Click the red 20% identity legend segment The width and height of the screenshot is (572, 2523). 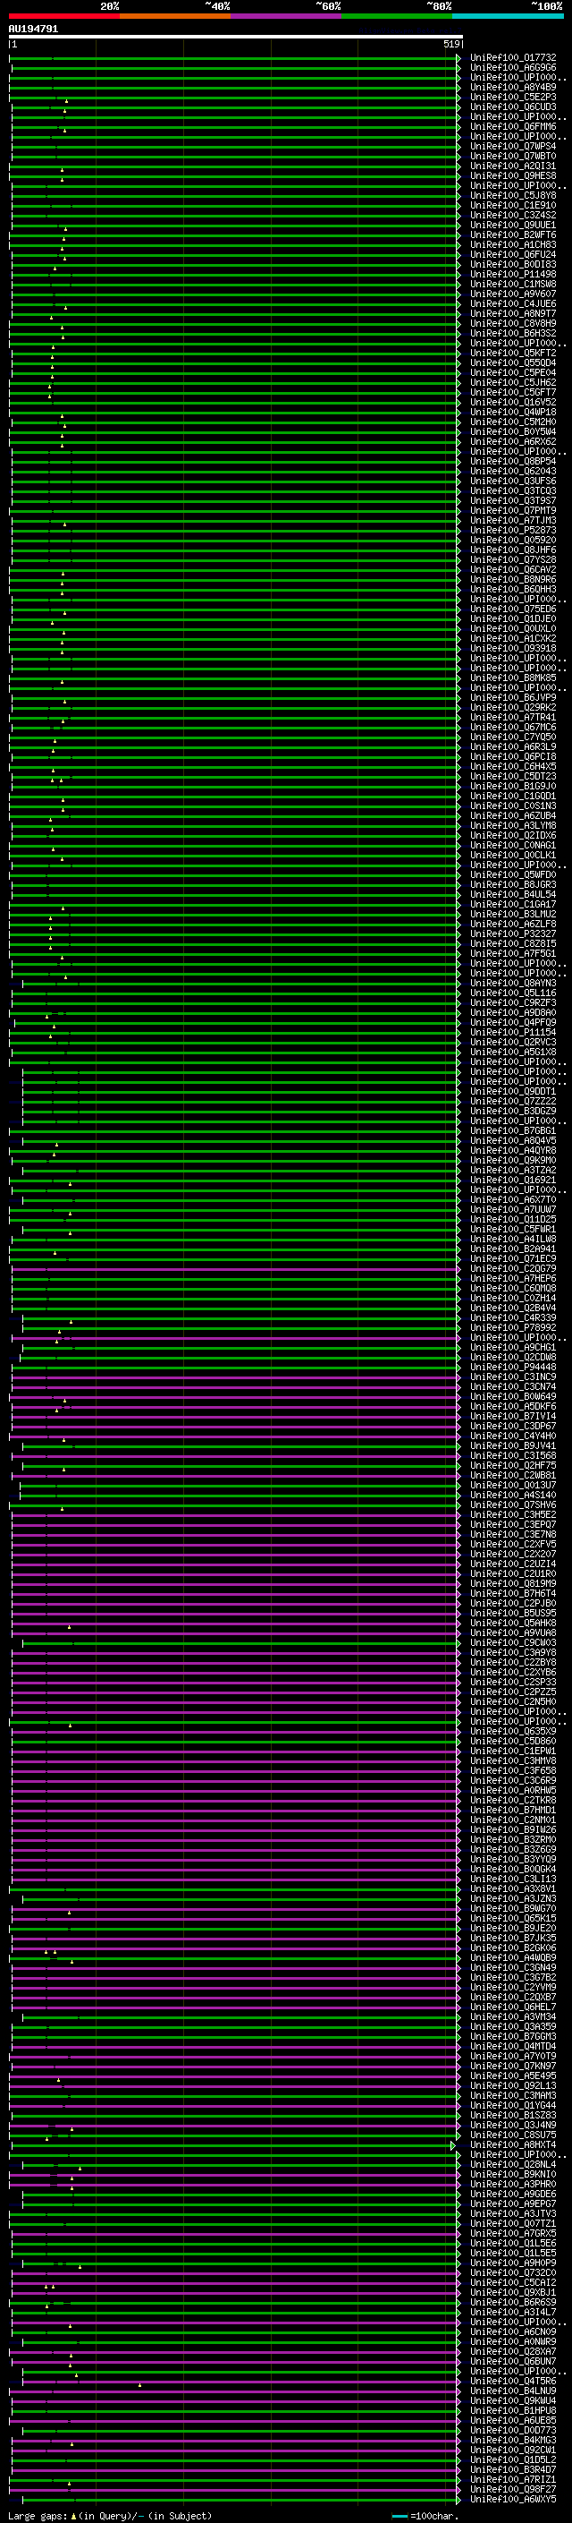(63, 16)
